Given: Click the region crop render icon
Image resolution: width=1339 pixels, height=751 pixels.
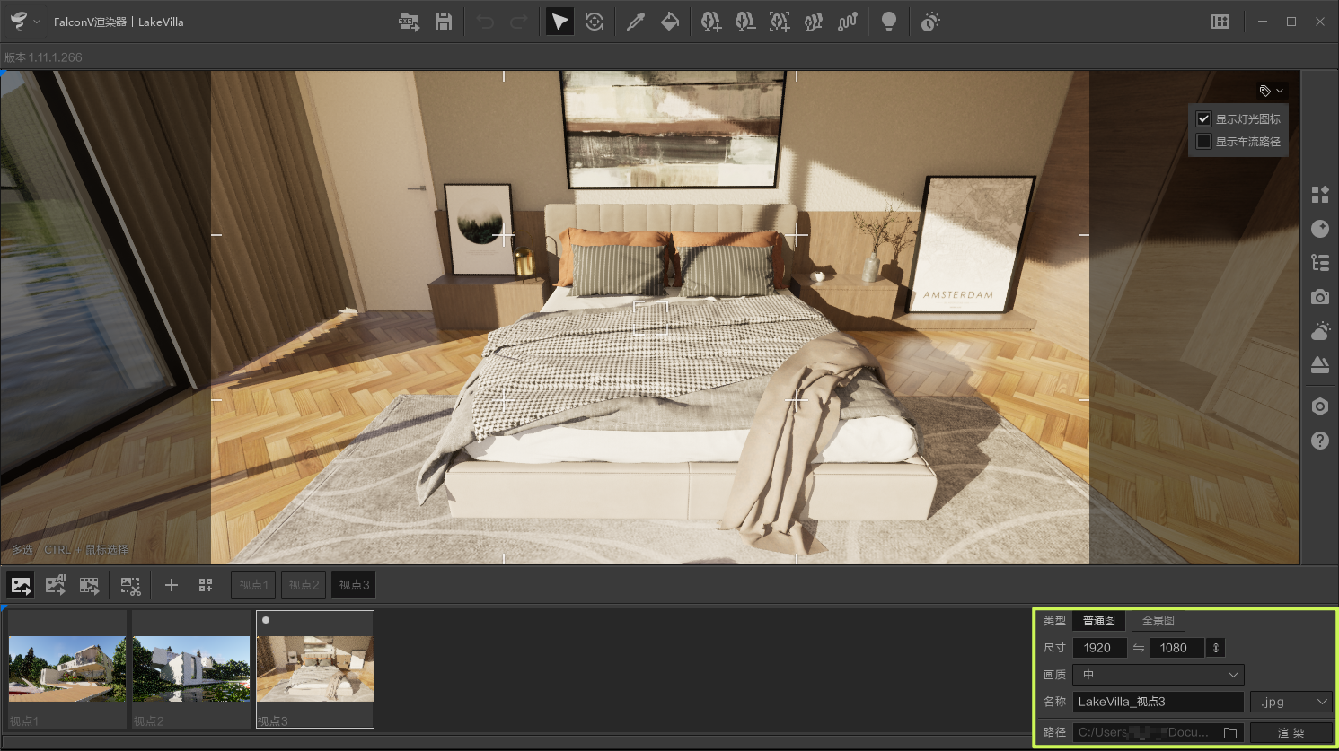Looking at the screenshot, I should pyautogui.click(x=131, y=586).
